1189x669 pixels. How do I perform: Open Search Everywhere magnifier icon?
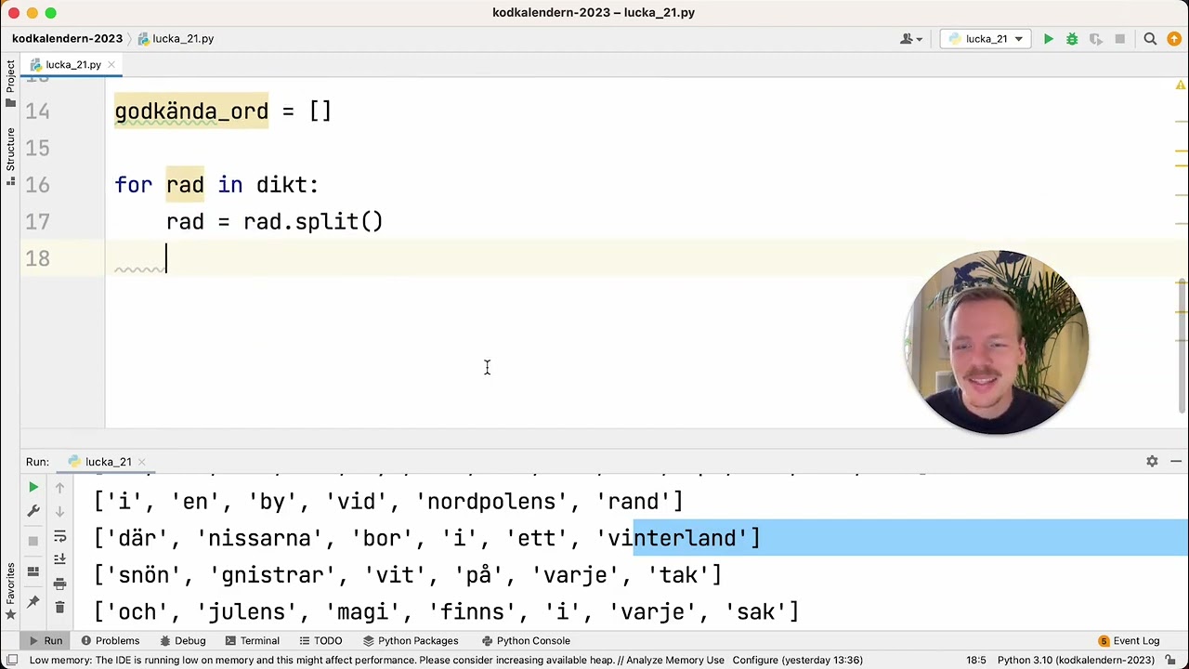(x=1150, y=39)
